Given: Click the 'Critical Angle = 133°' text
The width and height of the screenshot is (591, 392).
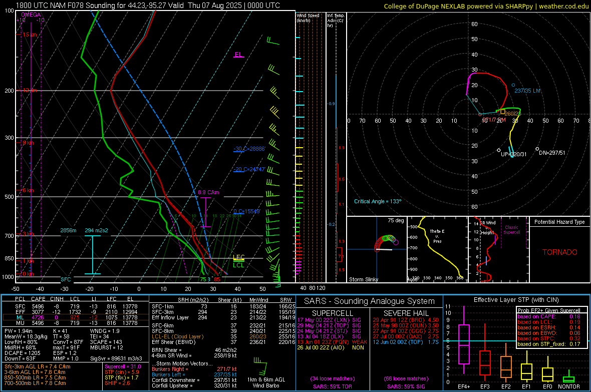Looking at the screenshot, I should click(378, 201).
